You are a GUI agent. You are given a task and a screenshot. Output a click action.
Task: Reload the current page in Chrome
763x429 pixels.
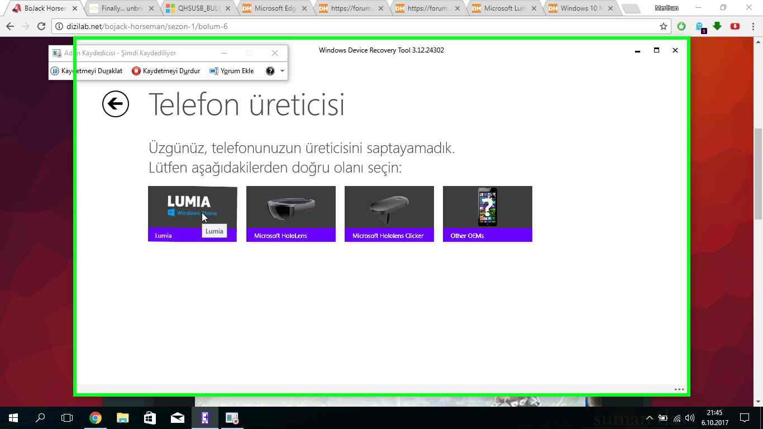coord(41,26)
